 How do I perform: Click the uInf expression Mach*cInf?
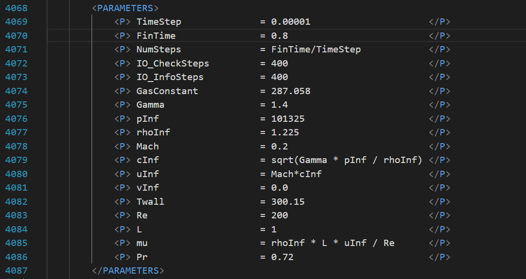(x=297, y=174)
